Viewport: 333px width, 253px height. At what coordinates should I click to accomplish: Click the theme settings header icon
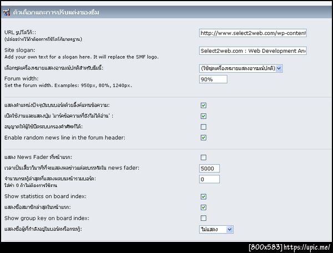coord(7,12)
